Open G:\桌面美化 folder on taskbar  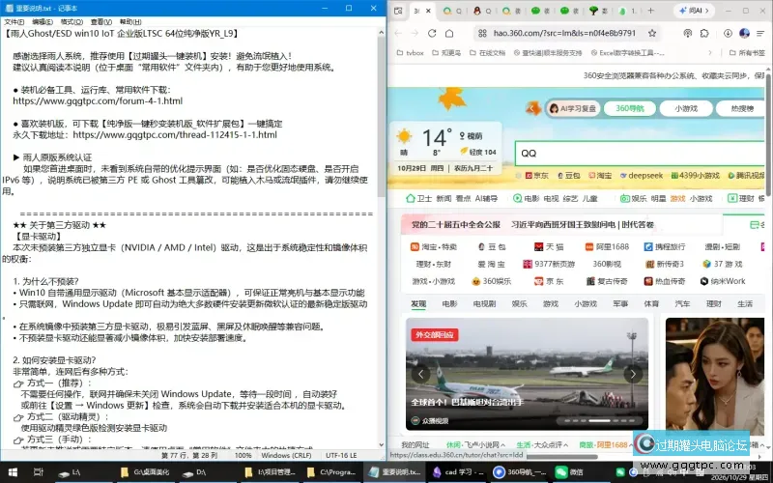[146, 472]
